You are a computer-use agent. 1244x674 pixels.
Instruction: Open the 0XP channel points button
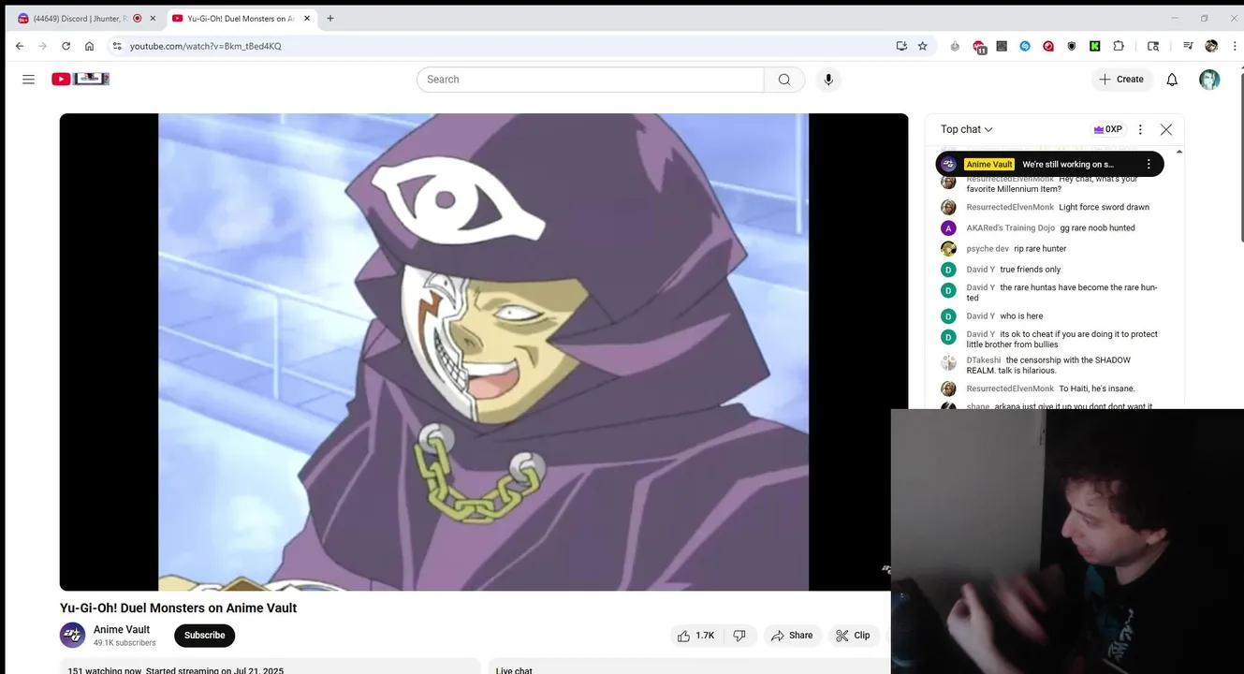pyautogui.click(x=1107, y=129)
